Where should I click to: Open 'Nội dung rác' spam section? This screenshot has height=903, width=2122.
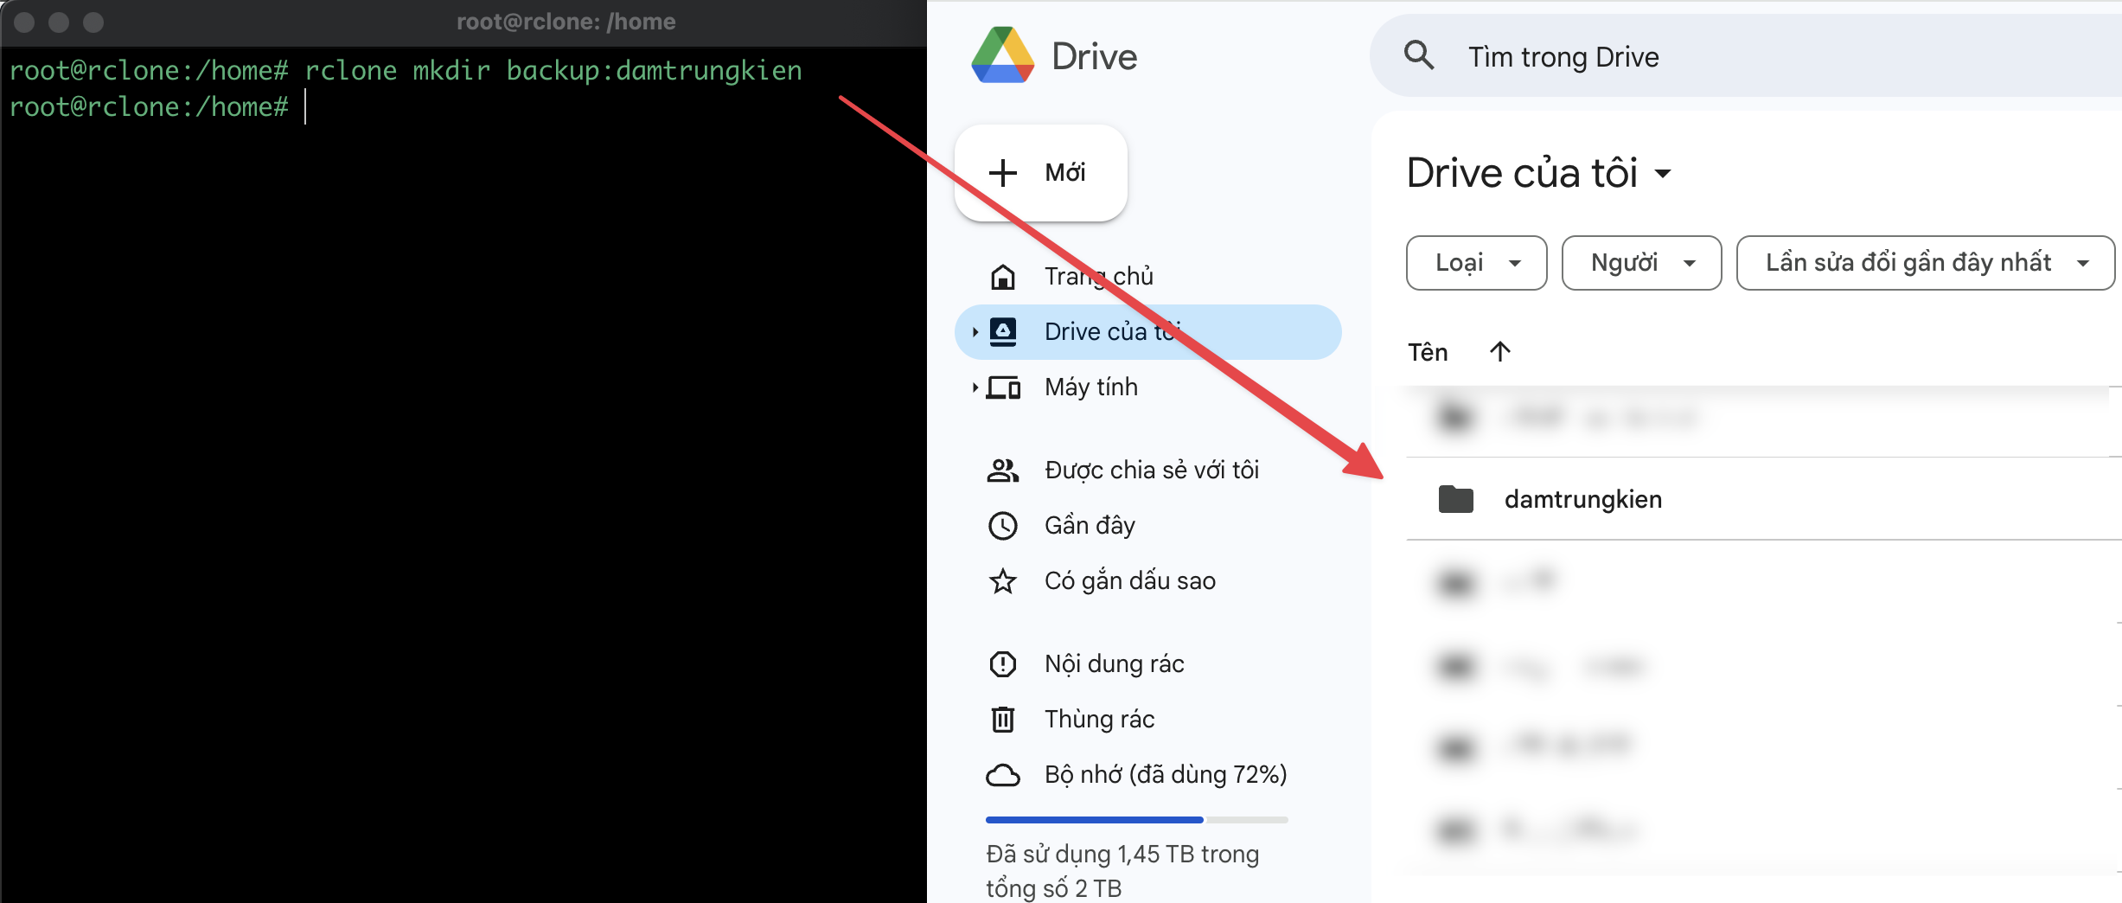[1147, 664]
